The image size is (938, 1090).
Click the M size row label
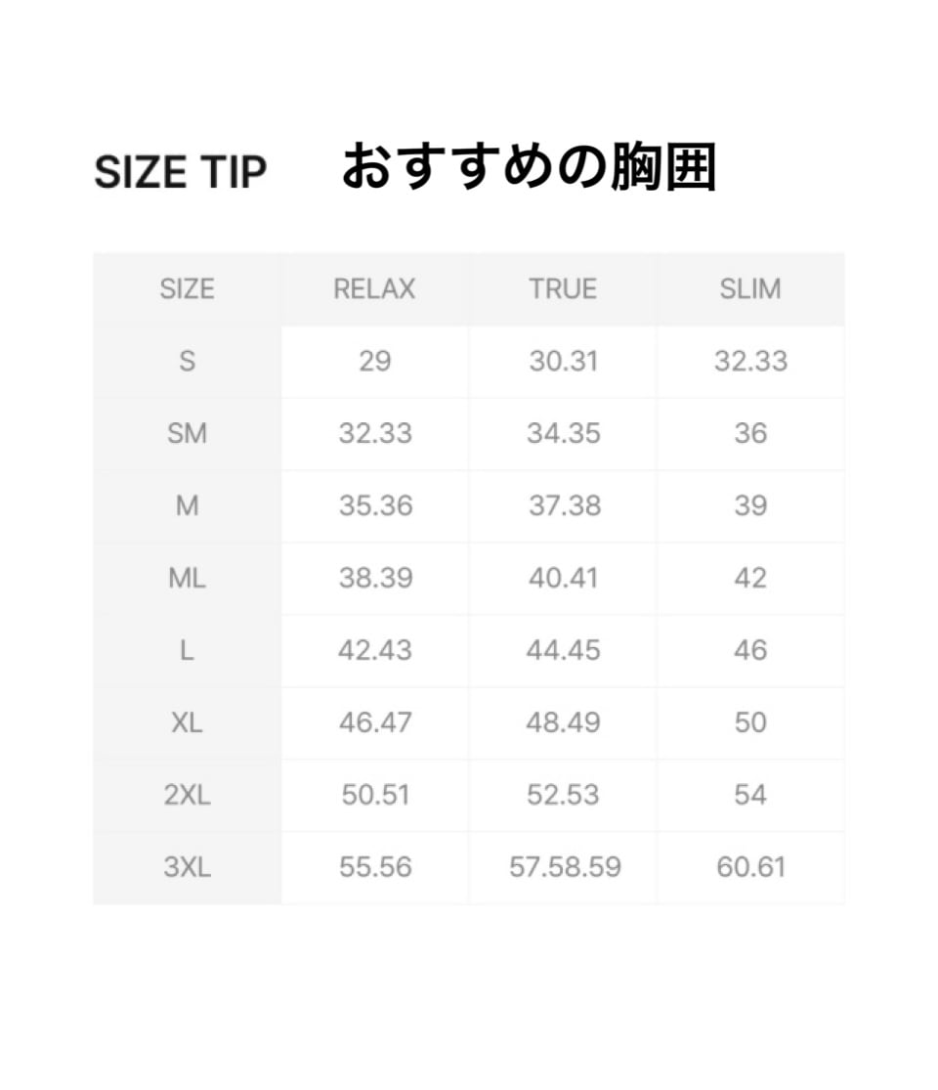coord(187,506)
